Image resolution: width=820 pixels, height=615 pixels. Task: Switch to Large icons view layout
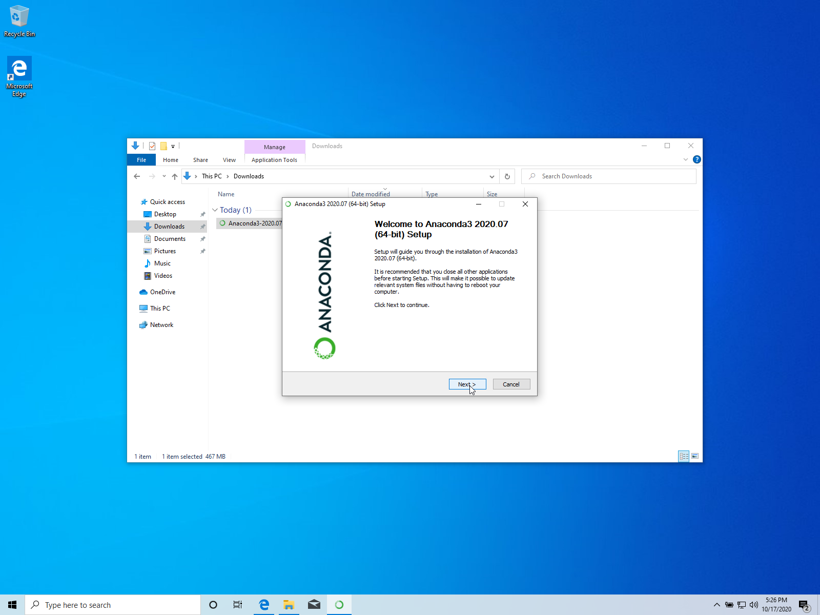point(695,456)
